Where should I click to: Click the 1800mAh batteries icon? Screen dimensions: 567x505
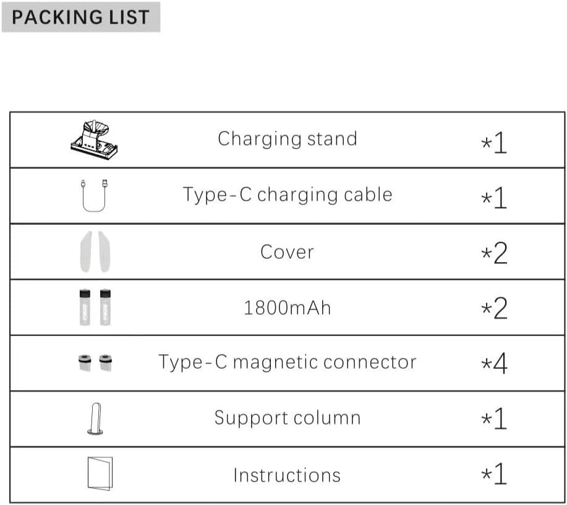[97, 307]
